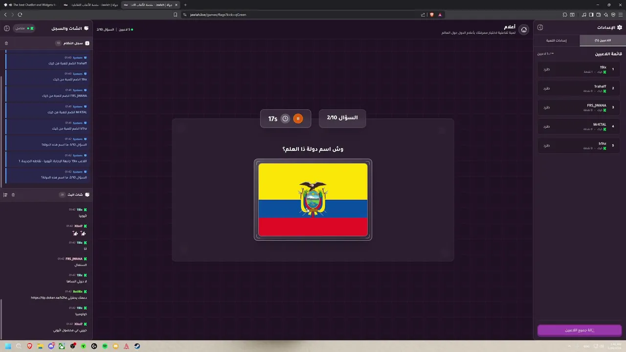Click the game title أعلام
This screenshot has width=626, height=352.
coord(510,27)
